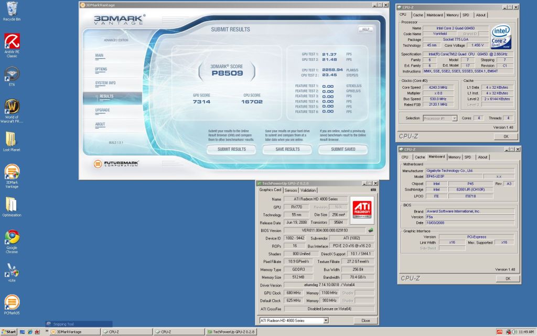Launch the World of Warcraft desktop shortcut
Viewport: 537px width, 336px height.
tap(12, 111)
